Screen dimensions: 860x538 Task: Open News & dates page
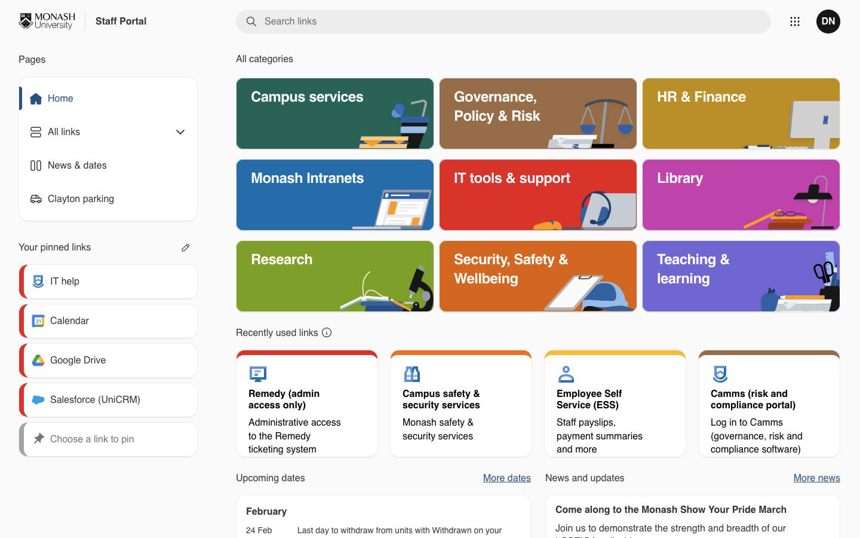108,166
